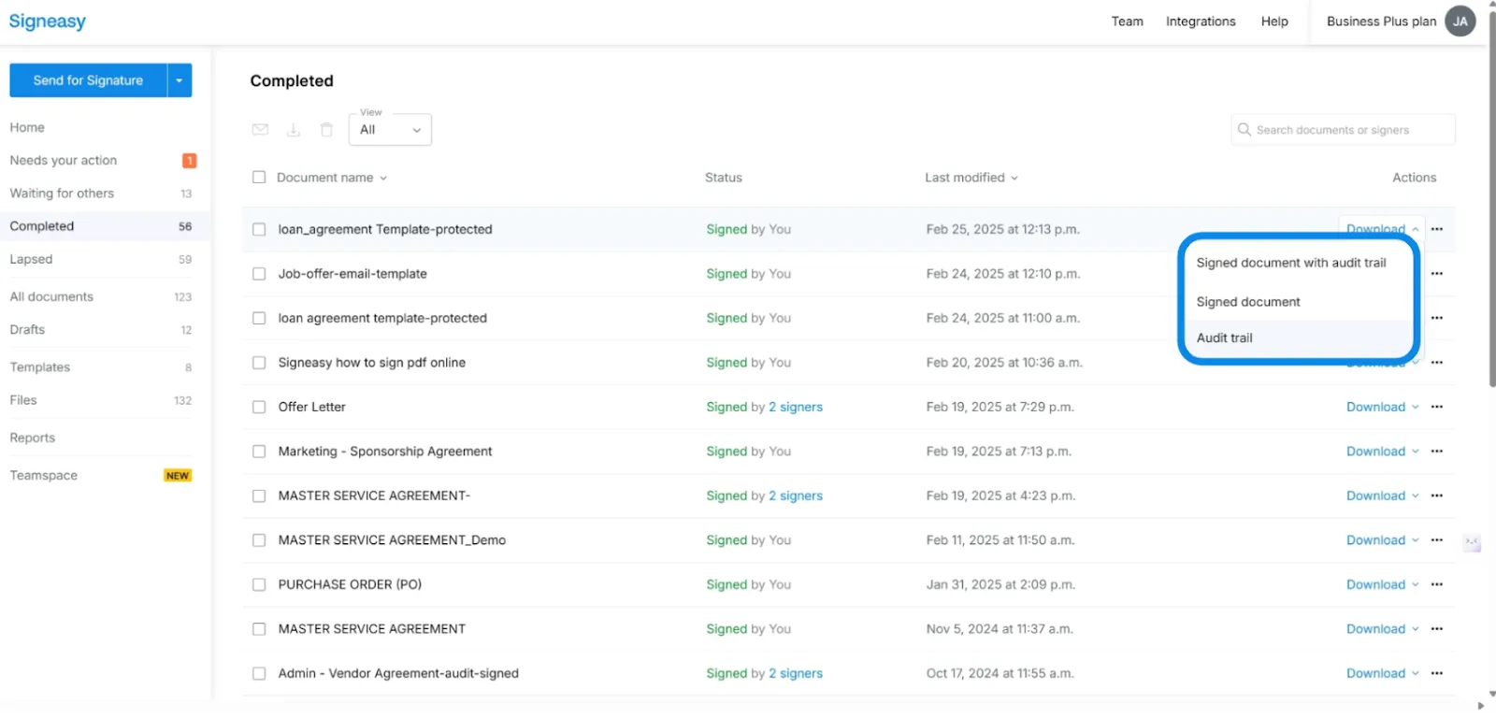Click the trash delete toolbar icon

pyautogui.click(x=326, y=130)
